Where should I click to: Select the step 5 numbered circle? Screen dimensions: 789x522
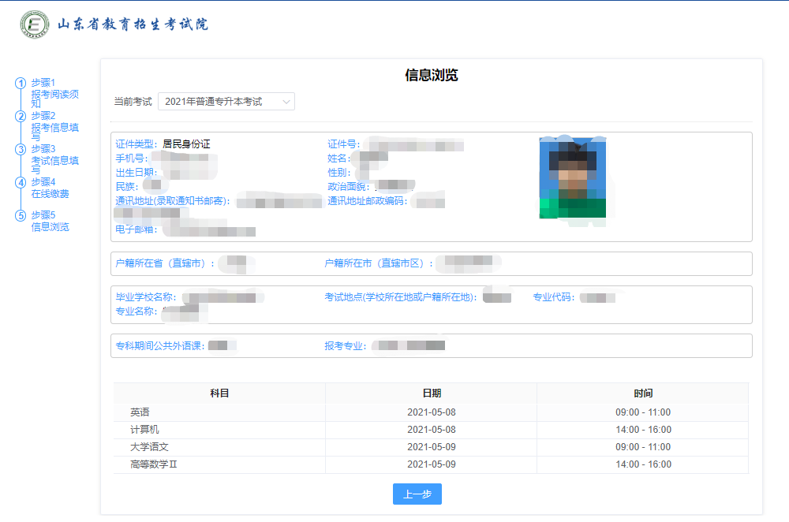click(21, 215)
